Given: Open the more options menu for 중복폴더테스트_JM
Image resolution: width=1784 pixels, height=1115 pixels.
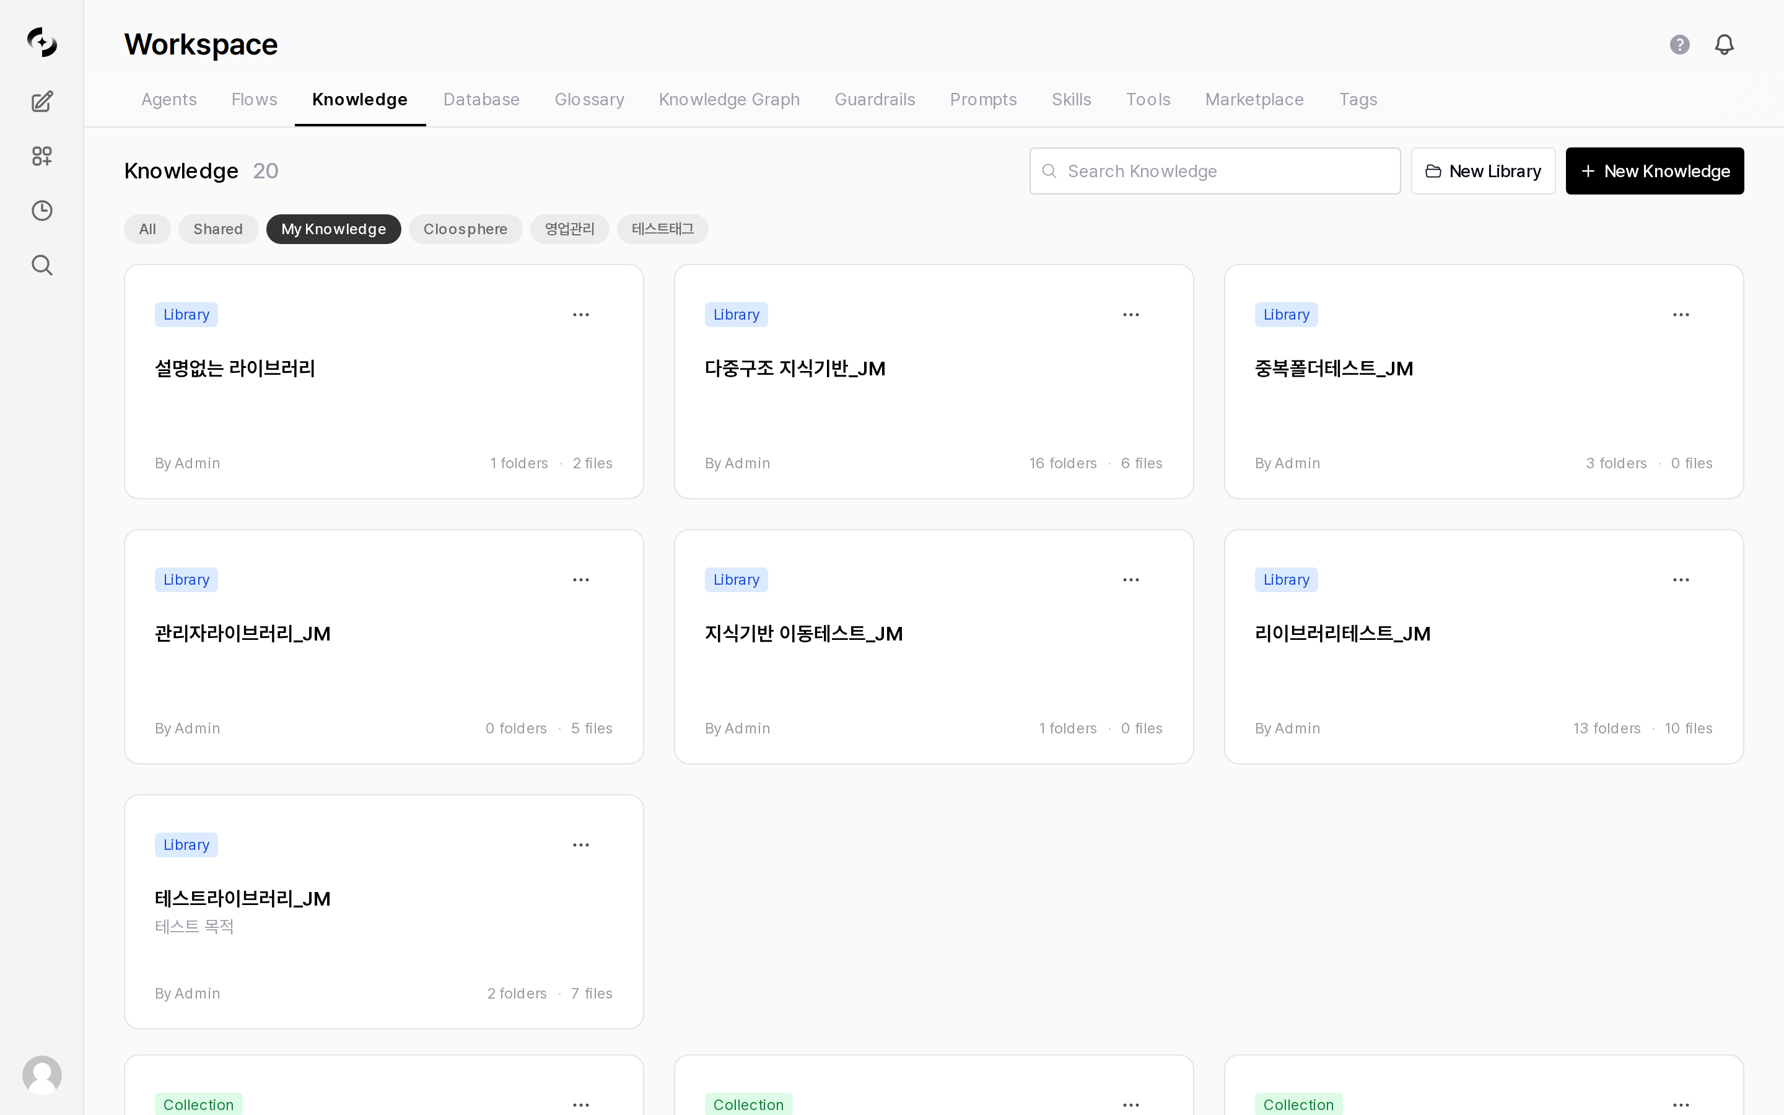Looking at the screenshot, I should tap(1681, 315).
